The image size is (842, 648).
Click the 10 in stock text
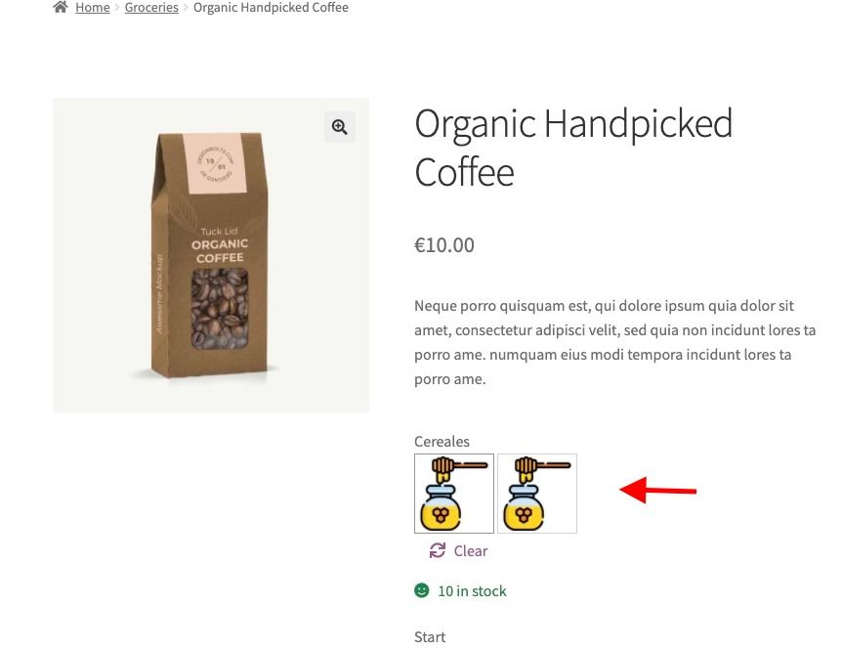pos(472,591)
